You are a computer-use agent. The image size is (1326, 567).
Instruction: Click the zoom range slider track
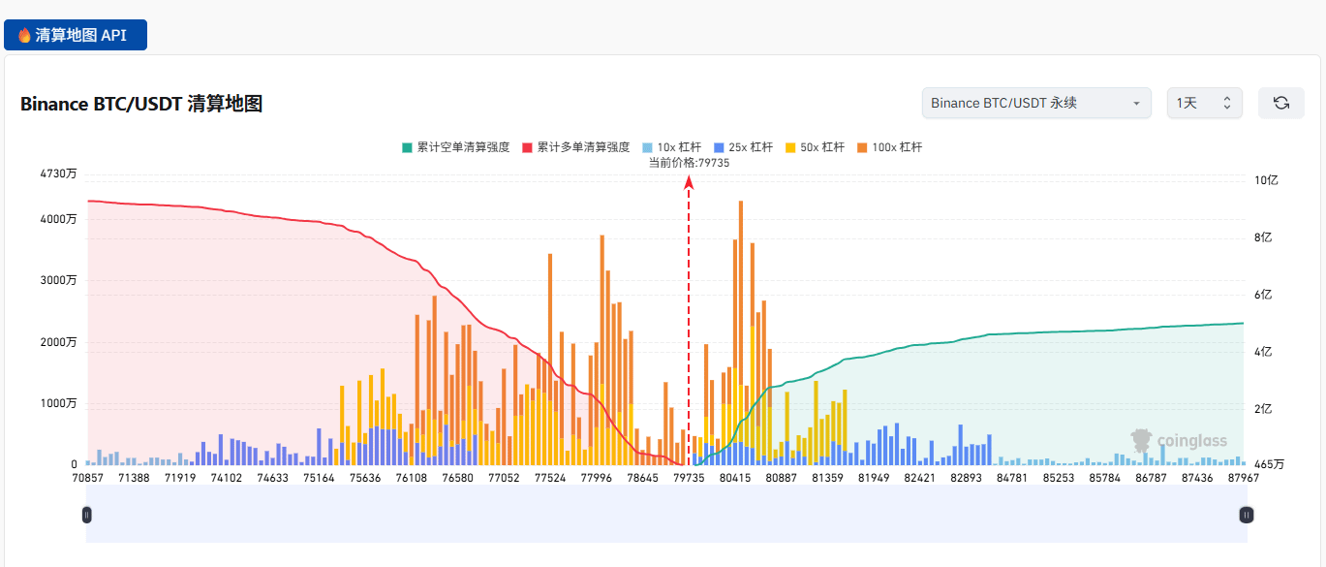(666, 515)
